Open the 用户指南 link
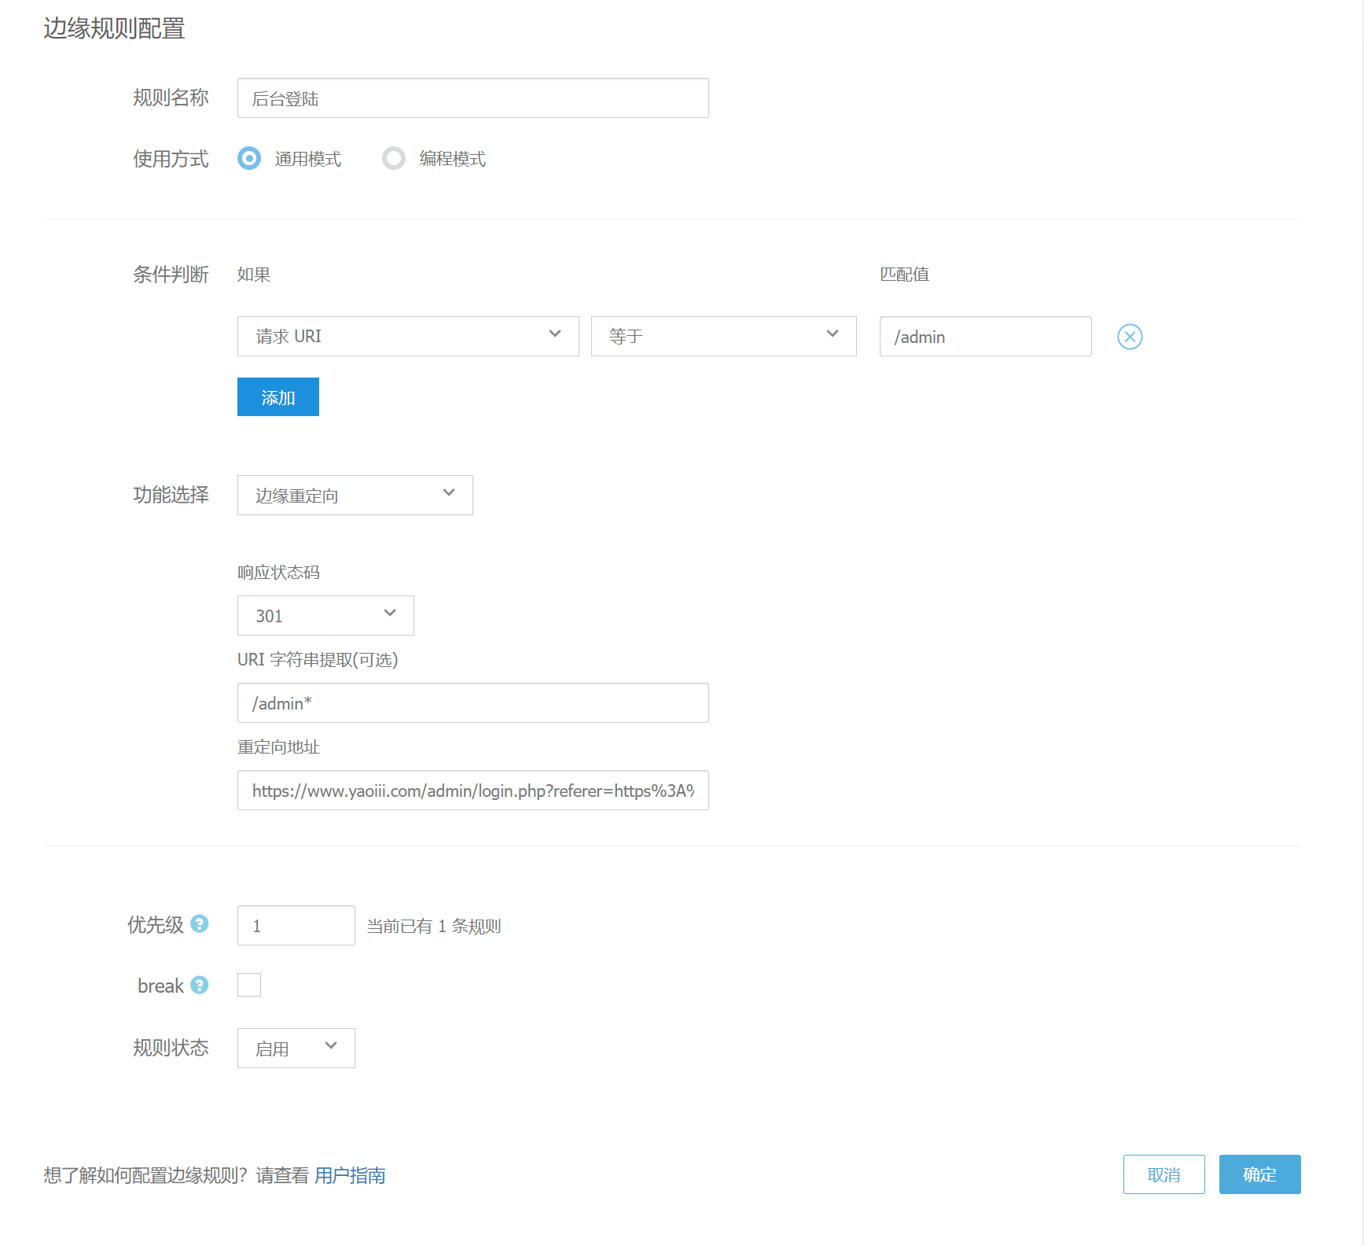This screenshot has width=1364, height=1246. pos(350,1175)
